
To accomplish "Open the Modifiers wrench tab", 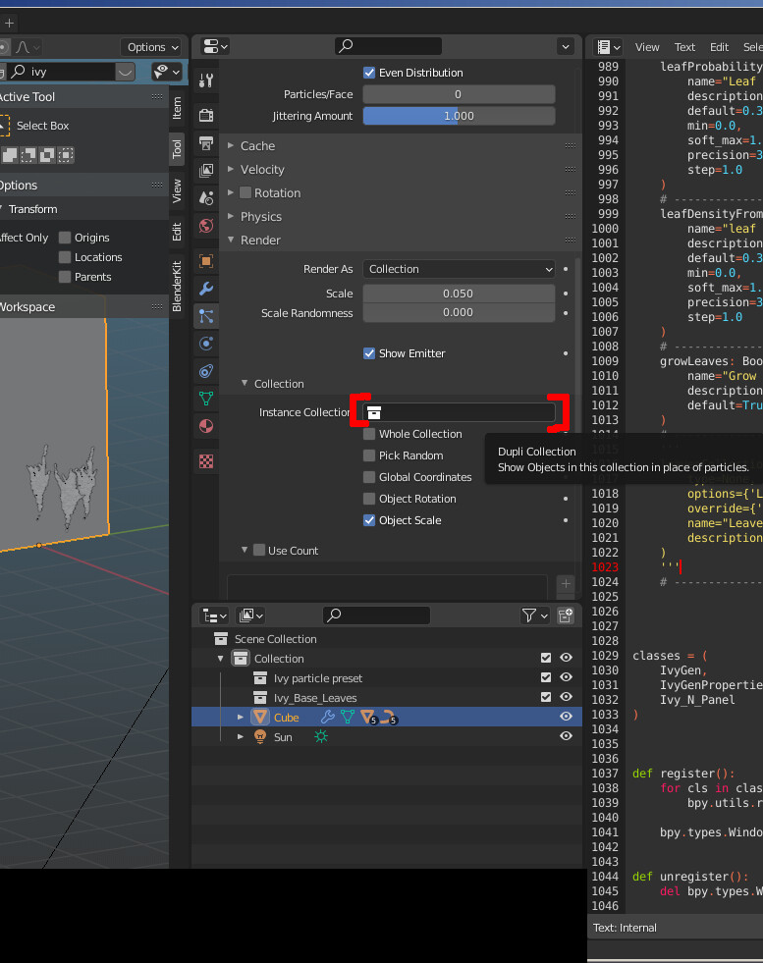I will point(206,289).
